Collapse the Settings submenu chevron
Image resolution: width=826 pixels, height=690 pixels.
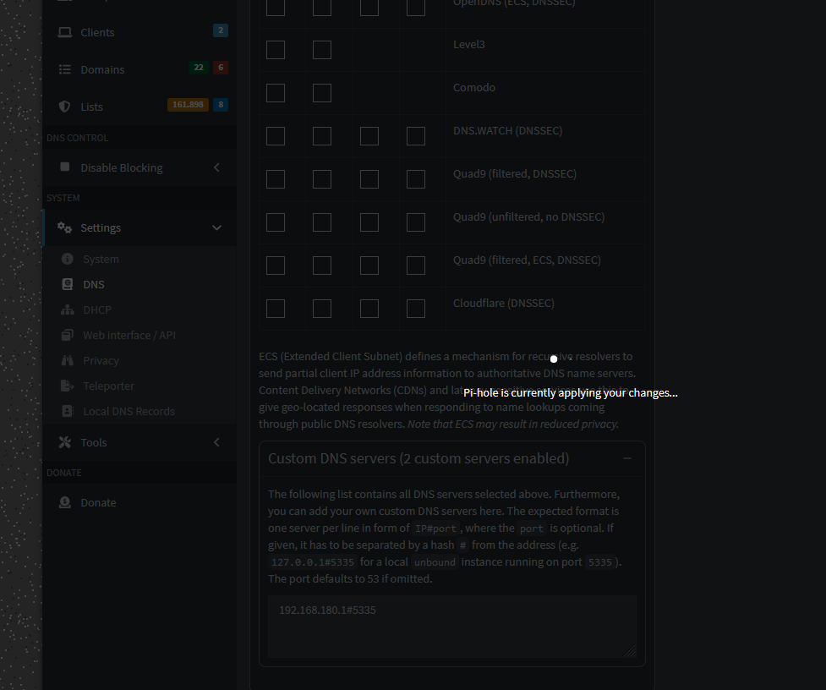click(x=216, y=227)
